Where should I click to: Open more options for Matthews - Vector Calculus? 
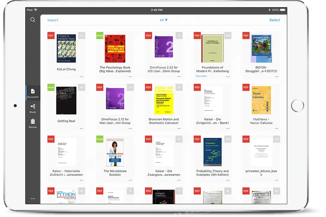click(277, 129)
